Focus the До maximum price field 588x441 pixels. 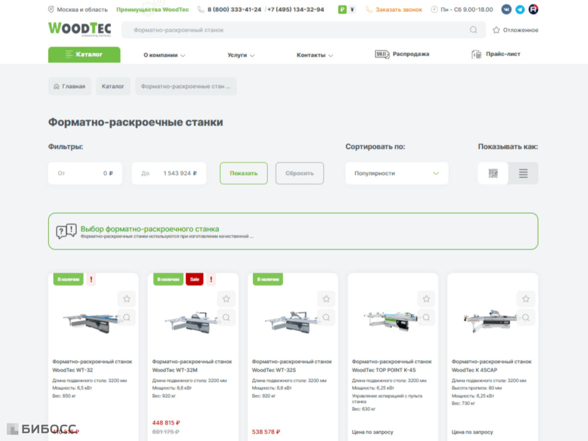coord(169,173)
